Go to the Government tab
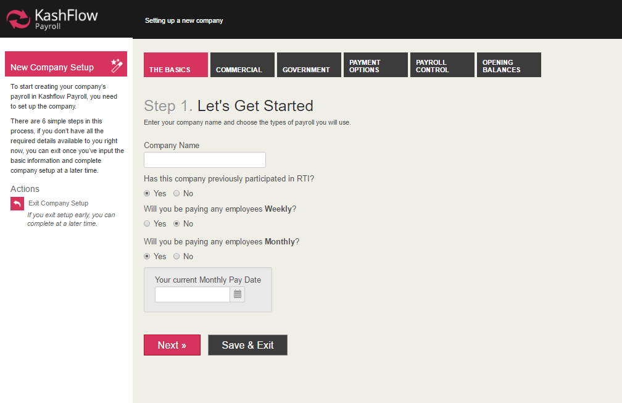 pos(309,65)
